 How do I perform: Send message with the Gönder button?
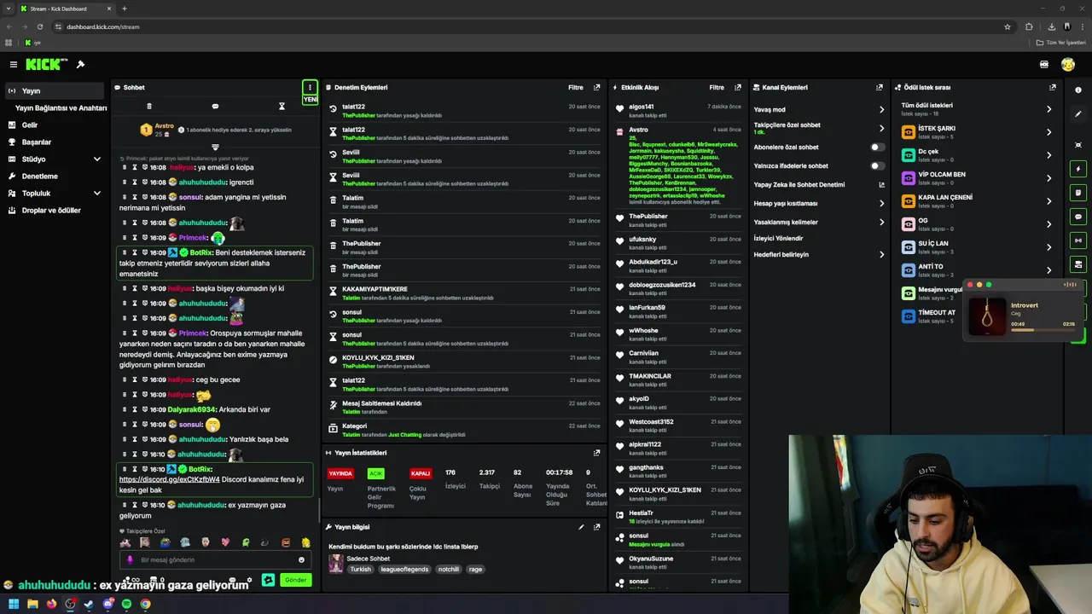[x=295, y=580]
